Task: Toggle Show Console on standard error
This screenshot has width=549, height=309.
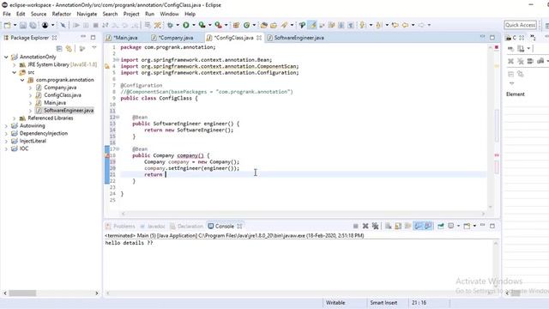Action: click(x=428, y=226)
